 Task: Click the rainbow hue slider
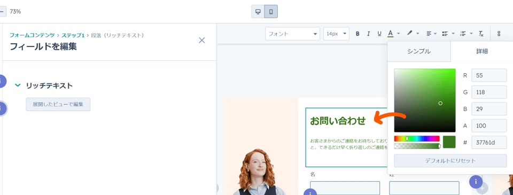point(417,139)
